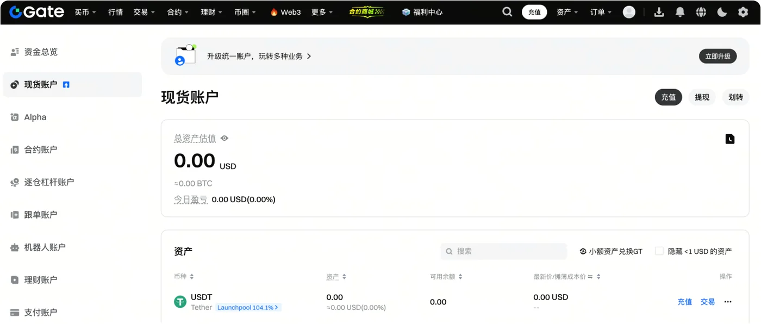Viewport: 761px width, 324px height.
Task: Click the 跟单账户 sidebar icon
Action: pos(15,215)
